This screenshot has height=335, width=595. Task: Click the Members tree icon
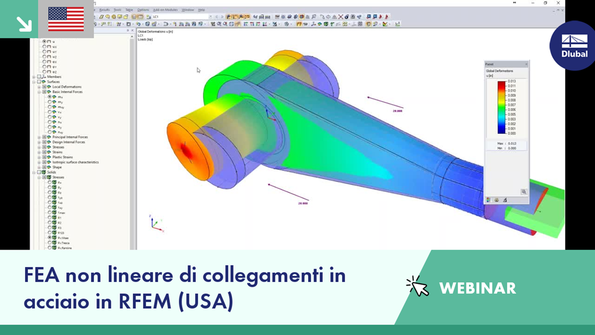click(x=44, y=77)
